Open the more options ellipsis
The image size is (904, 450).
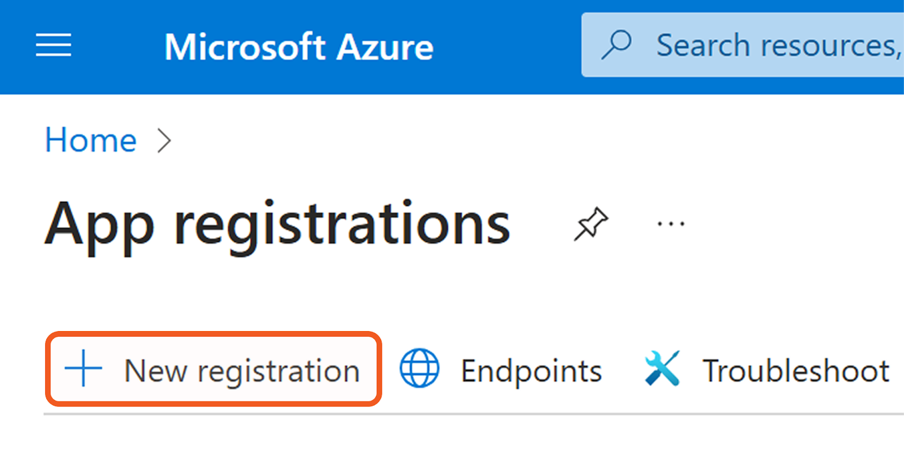click(x=671, y=224)
